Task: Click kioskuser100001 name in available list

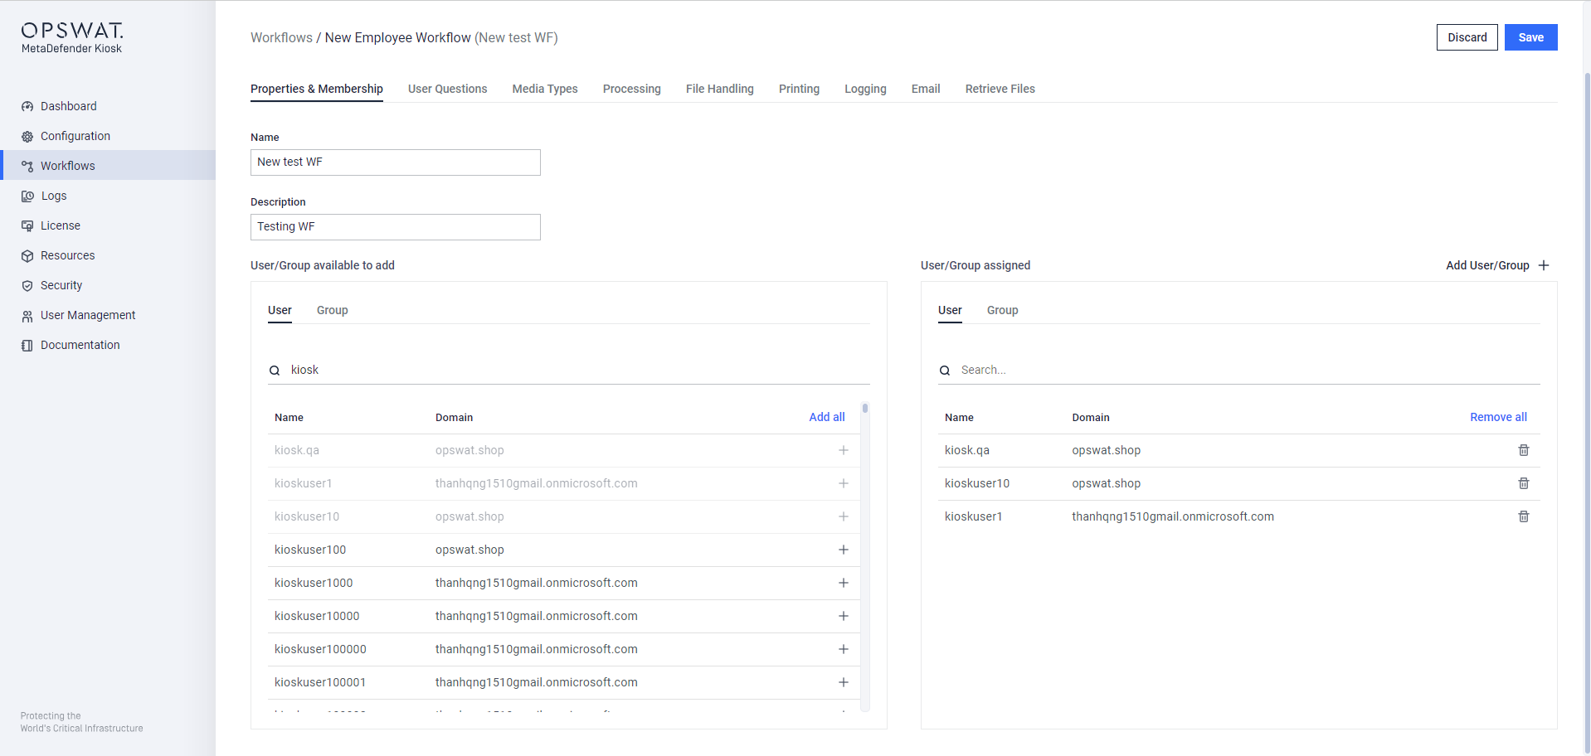Action: 320,682
